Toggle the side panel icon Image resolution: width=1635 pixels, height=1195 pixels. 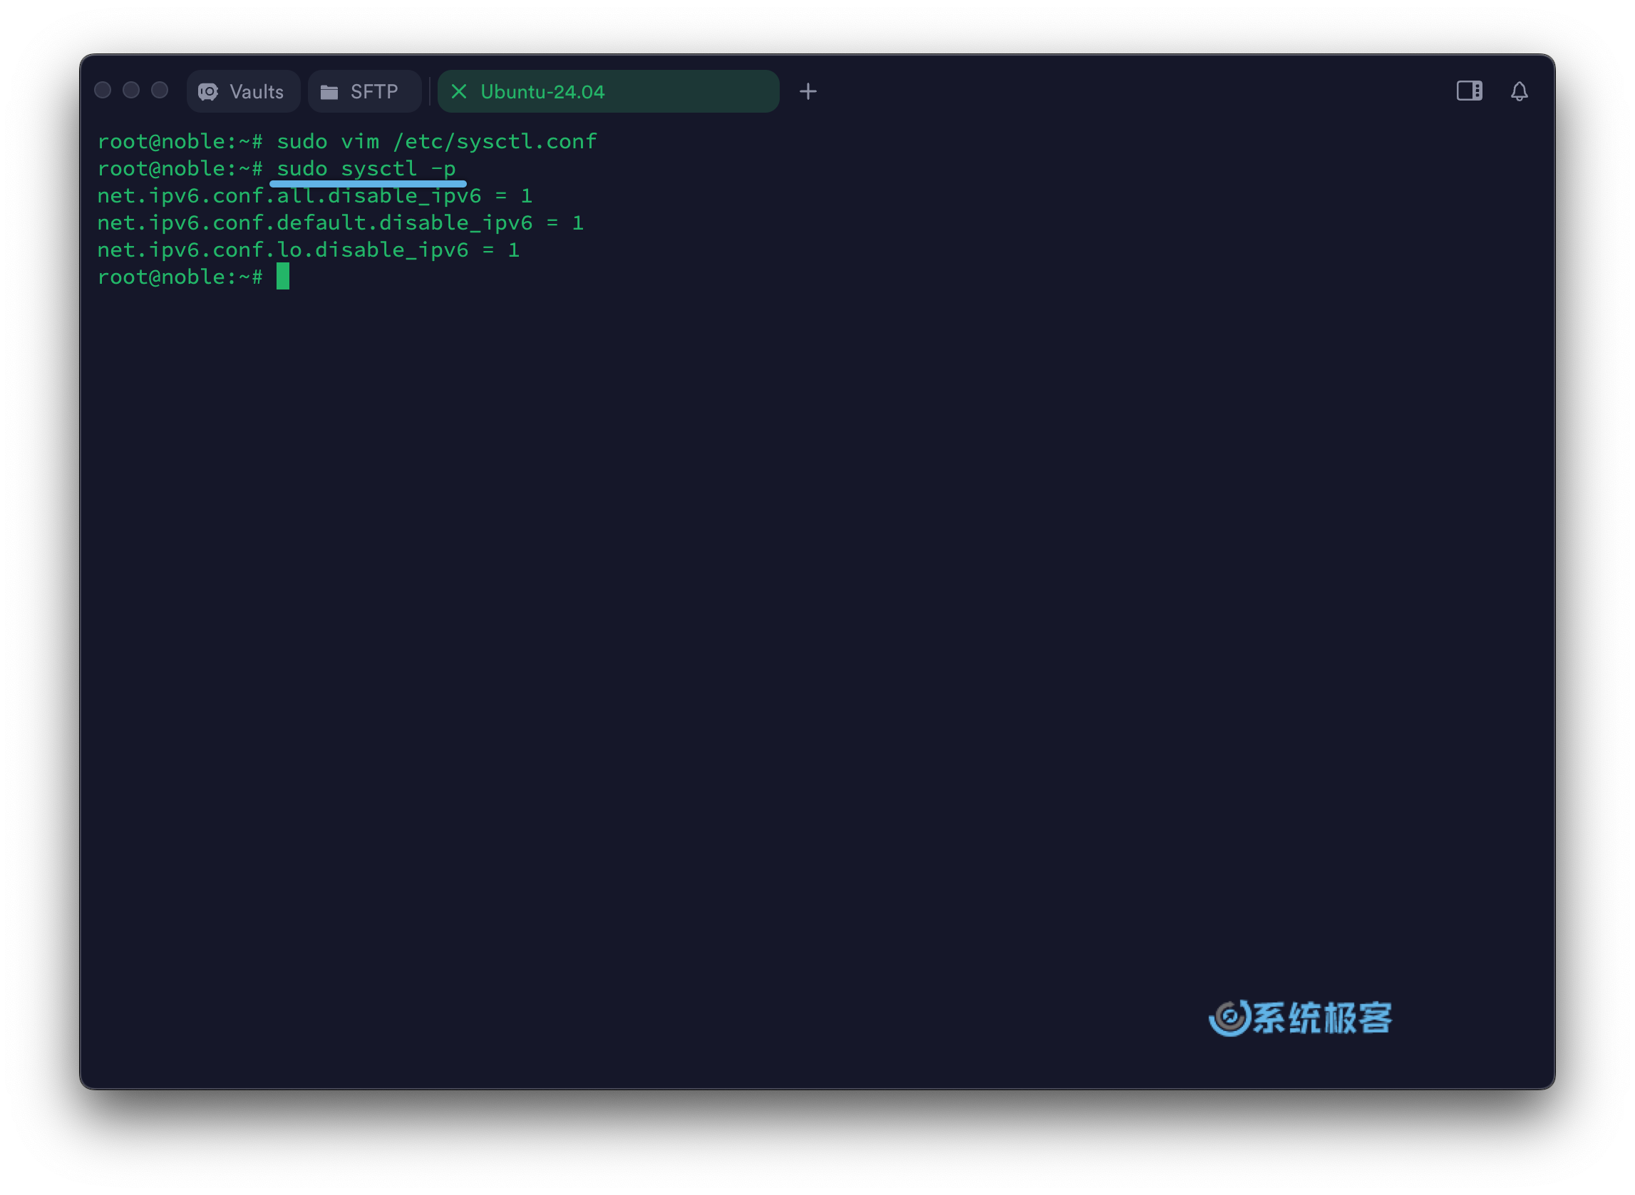click(1469, 91)
